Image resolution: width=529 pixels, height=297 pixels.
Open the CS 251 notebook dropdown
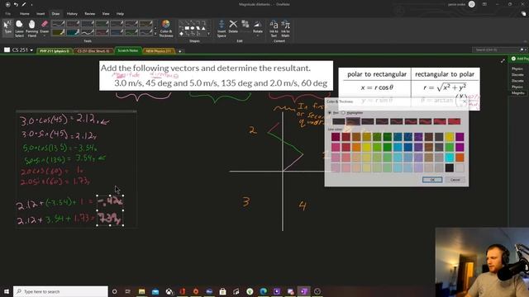tap(22, 49)
